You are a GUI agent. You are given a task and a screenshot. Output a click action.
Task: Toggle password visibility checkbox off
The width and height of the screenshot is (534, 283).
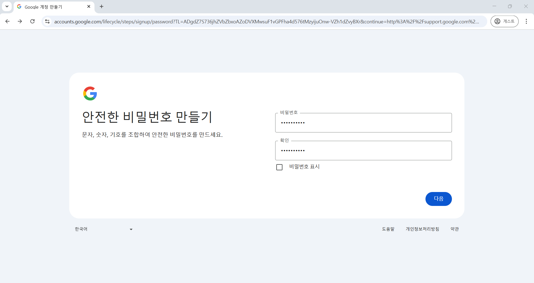[279, 167]
